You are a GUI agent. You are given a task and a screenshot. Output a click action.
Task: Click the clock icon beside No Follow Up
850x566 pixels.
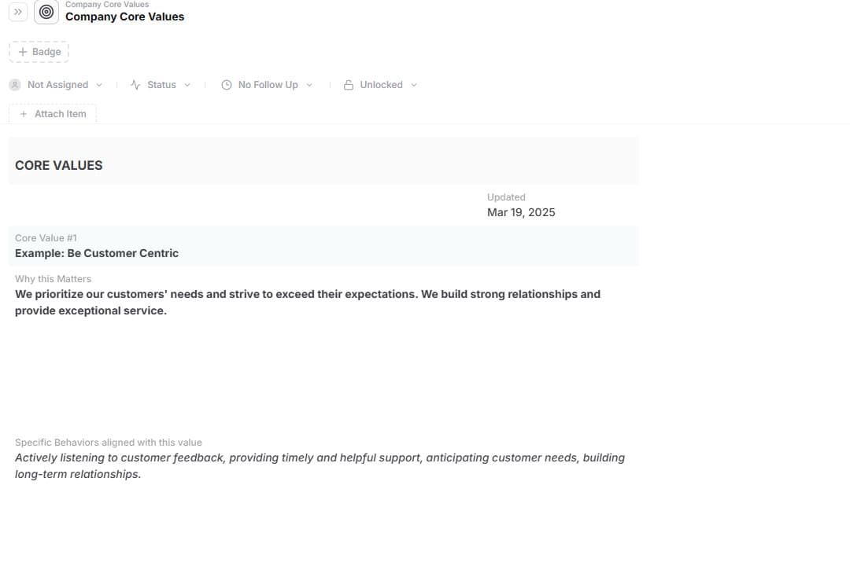pos(227,85)
